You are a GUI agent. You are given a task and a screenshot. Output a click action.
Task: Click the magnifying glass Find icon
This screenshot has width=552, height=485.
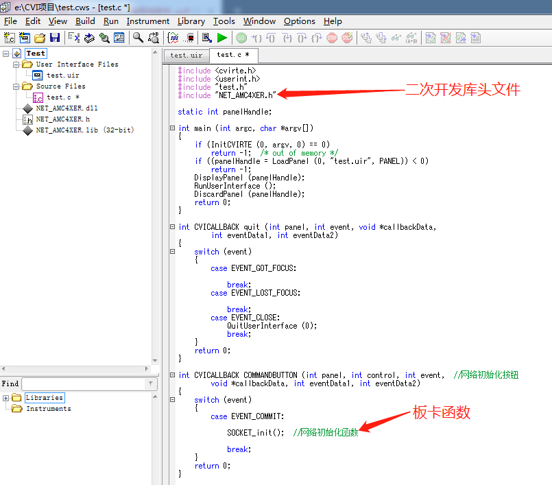tap(138, 38)
